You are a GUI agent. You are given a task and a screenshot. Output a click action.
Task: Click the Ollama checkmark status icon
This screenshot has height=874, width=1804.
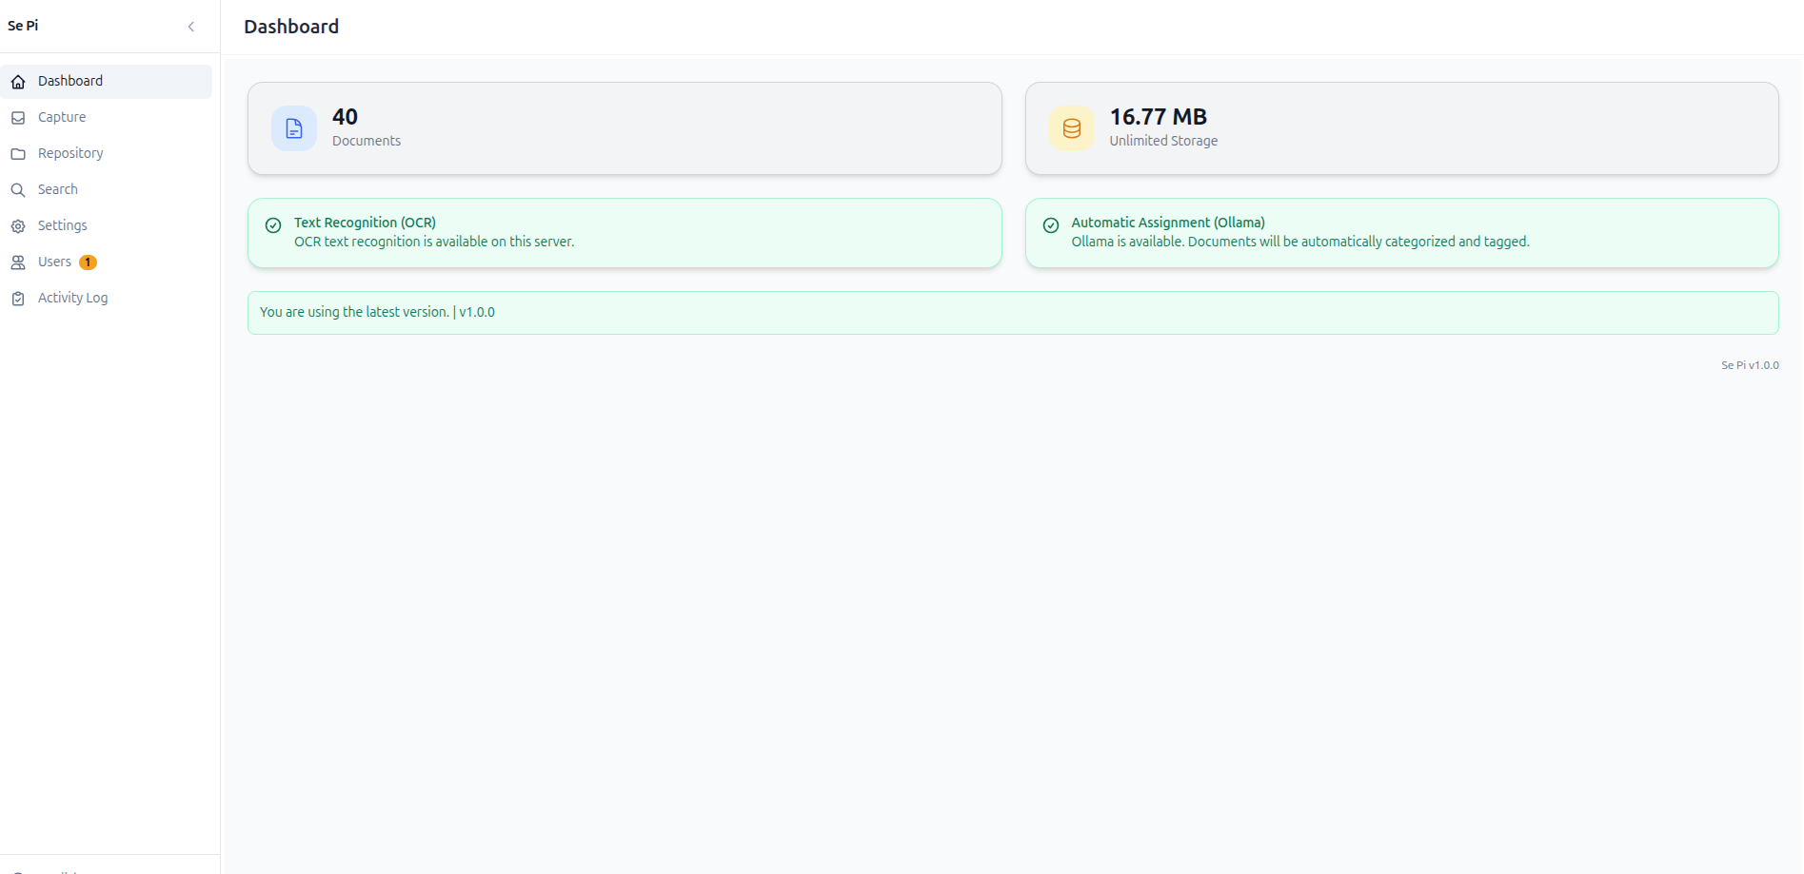(x=1051, y=225)
